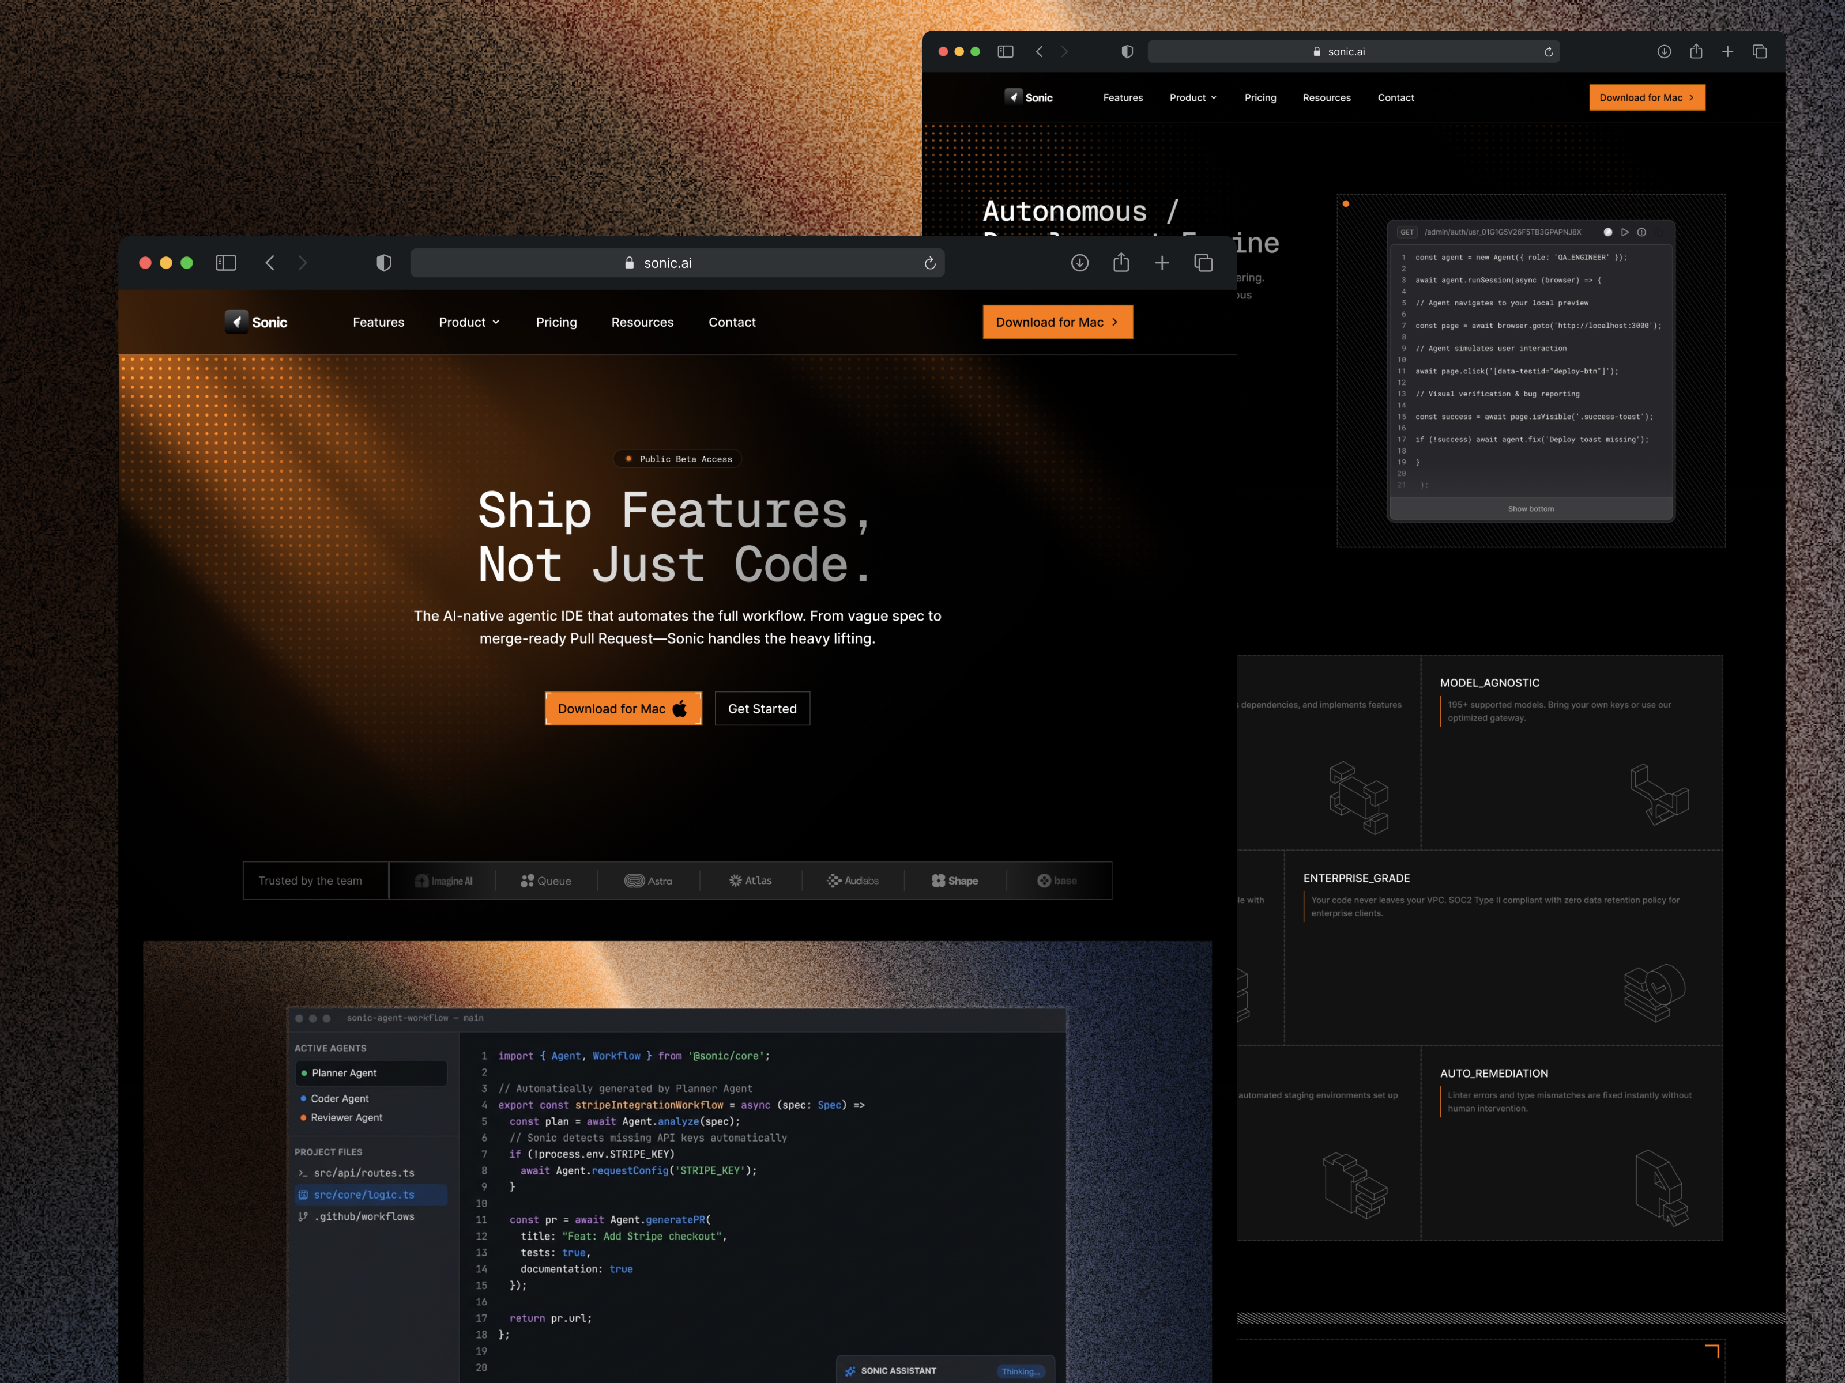Screen dimensions: 1845x1383
Task: Open Contact in the back window's navigation
Action: point(1395,97)
